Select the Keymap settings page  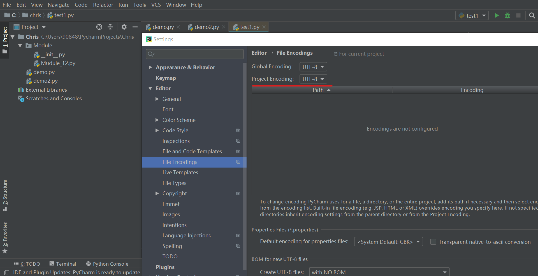pos(166,78)
